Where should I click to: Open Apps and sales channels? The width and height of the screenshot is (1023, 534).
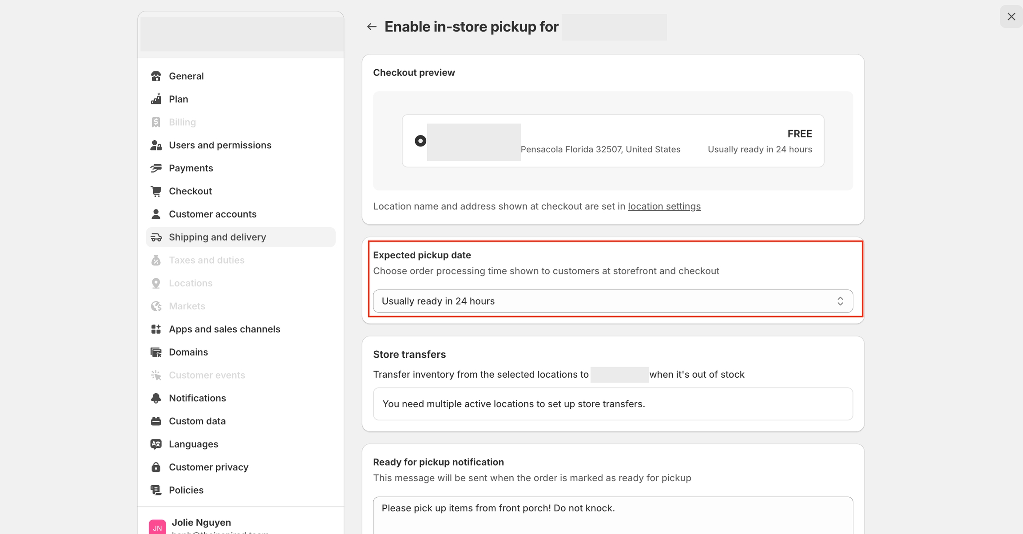click(224, 329)
